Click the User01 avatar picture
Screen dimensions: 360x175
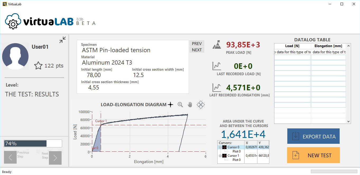point(15,56)
